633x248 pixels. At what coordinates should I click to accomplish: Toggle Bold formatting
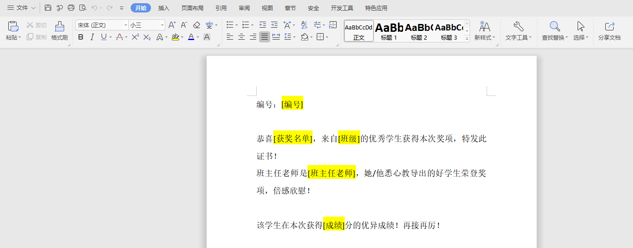(81, 37)
